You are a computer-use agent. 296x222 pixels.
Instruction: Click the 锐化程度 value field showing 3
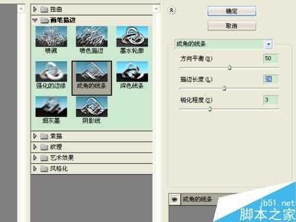(271, 100)
